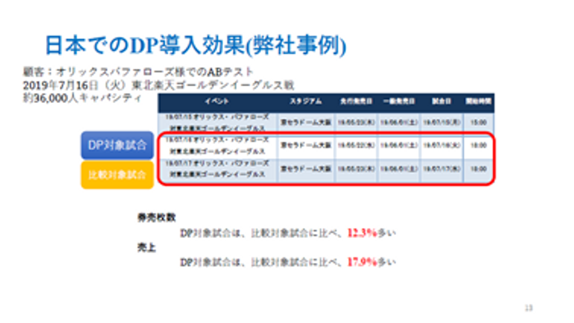
Task: Click 京セラドーム大阪 in the 19/07/16 row
Action: [x=306, y=146]
